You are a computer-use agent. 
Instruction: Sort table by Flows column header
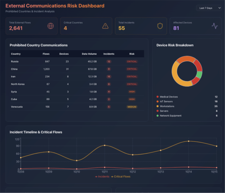click(46, 54)
